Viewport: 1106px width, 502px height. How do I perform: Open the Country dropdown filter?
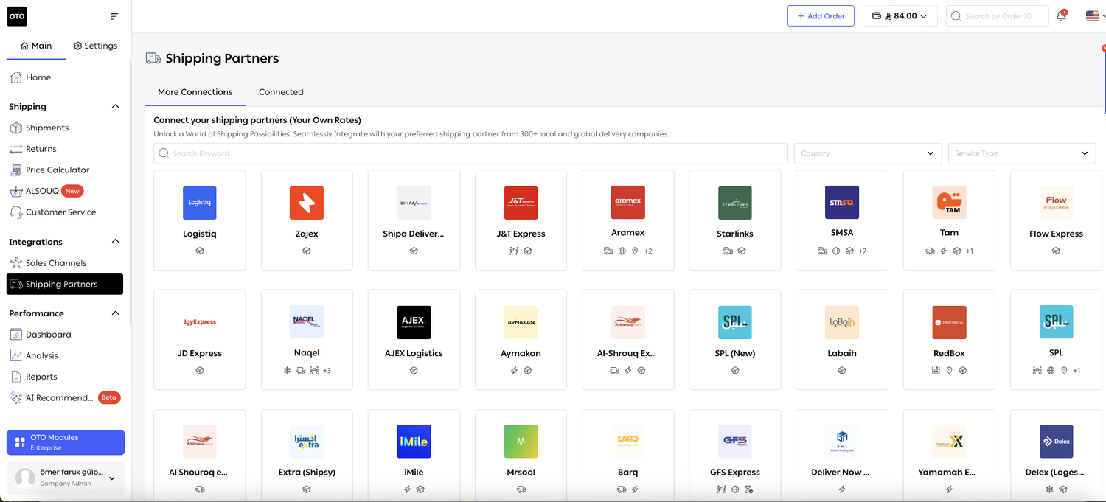867,153
